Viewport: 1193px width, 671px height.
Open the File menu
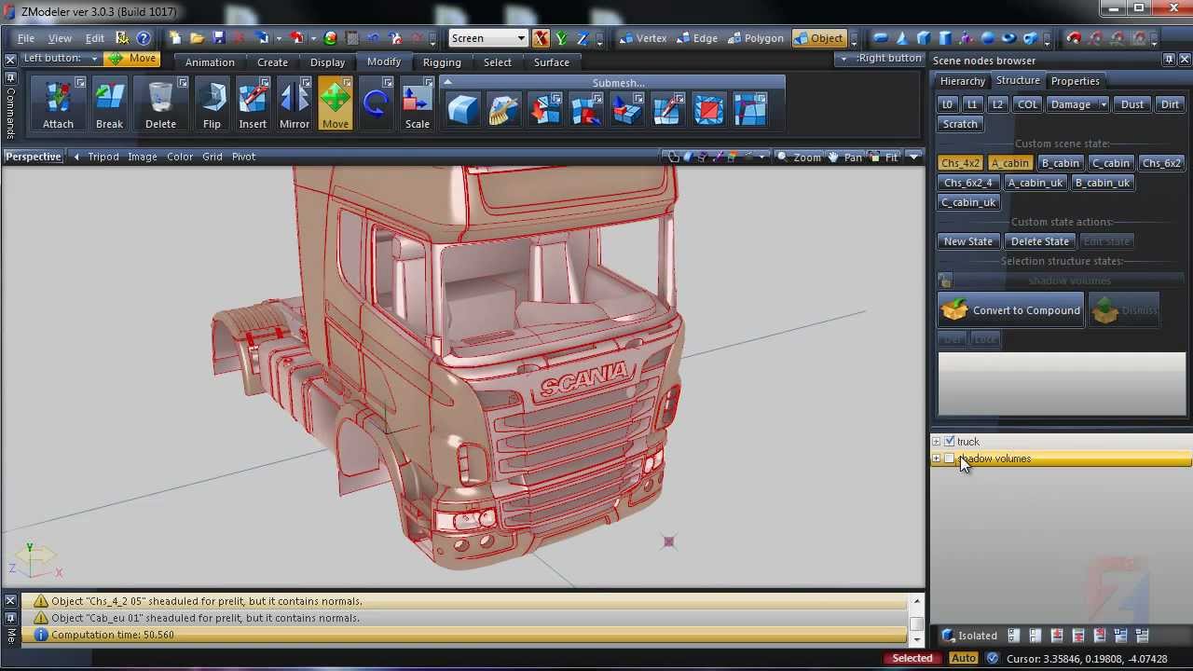(x=26, y=38)
